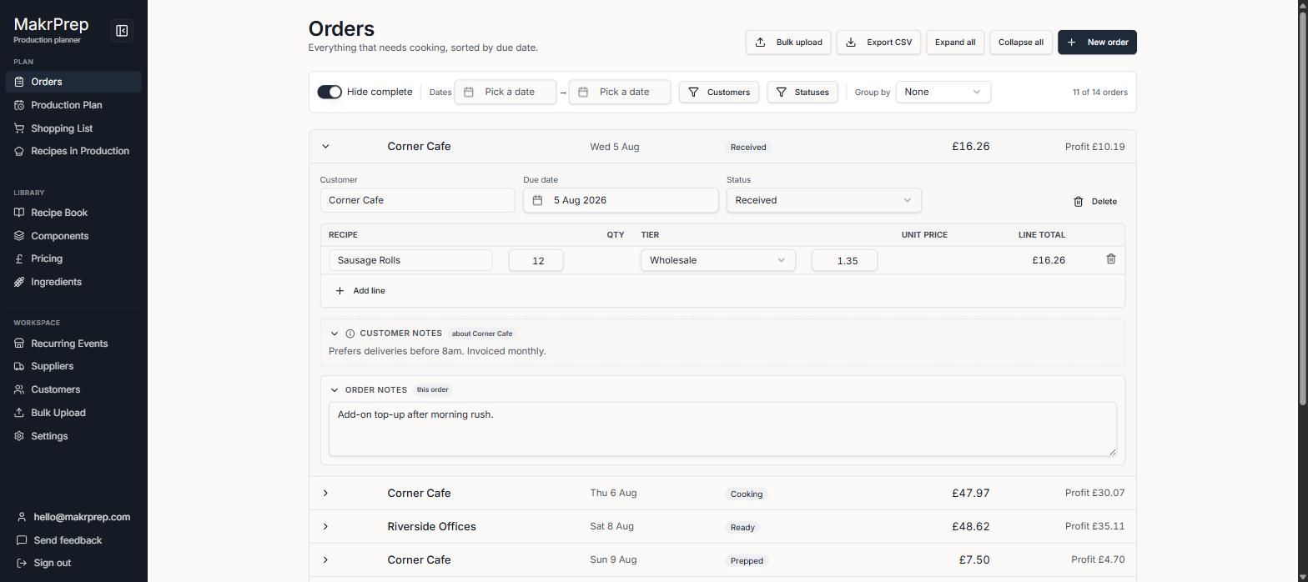Image resolution: width=1308 pixels, height=582 pixels.
Task: Click the Bulk upload button at top
Action: [x=788, y=43]
